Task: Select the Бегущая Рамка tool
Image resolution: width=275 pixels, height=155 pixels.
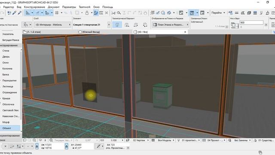Action: tap(10, 40)
